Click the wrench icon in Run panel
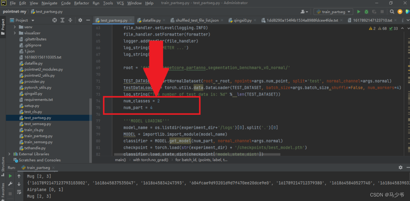 point(10,184)
